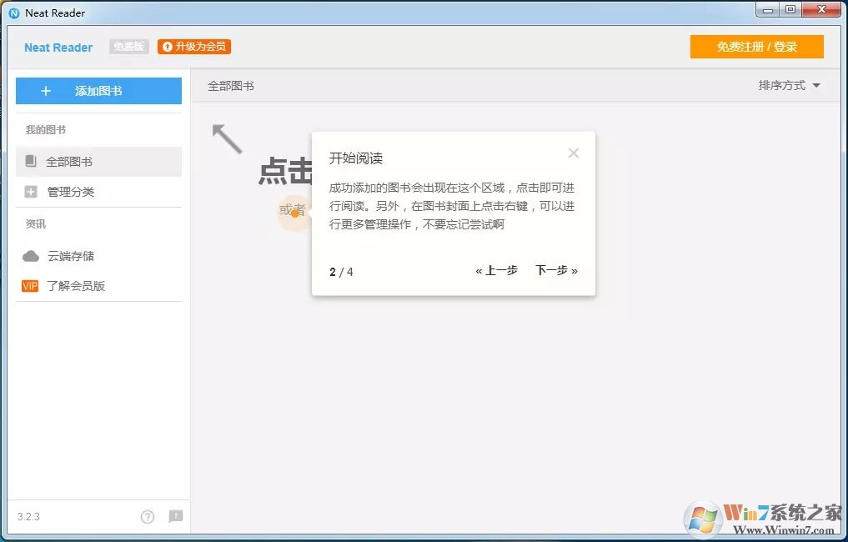Click the plus icon on Add Book button

point(46,91)
